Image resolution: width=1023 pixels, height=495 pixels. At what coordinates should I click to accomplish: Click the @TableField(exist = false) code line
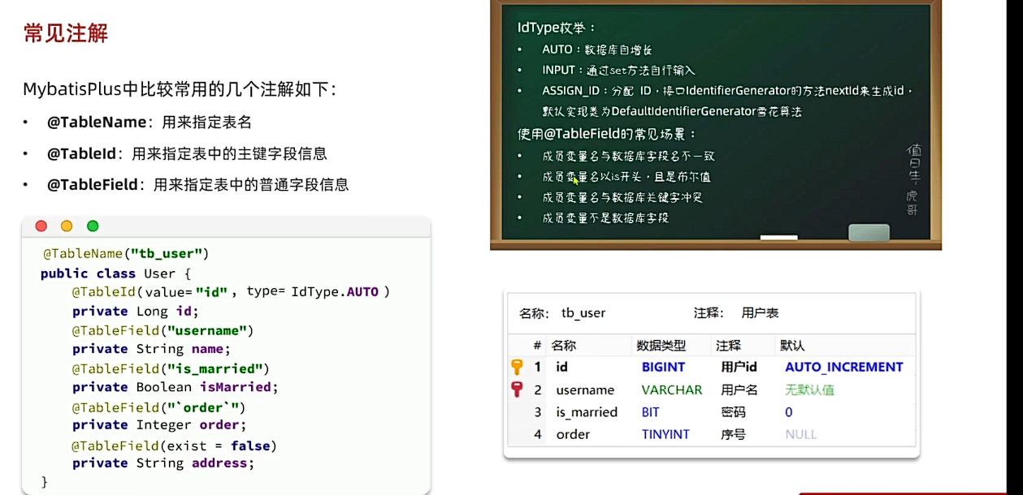[174, 445]
